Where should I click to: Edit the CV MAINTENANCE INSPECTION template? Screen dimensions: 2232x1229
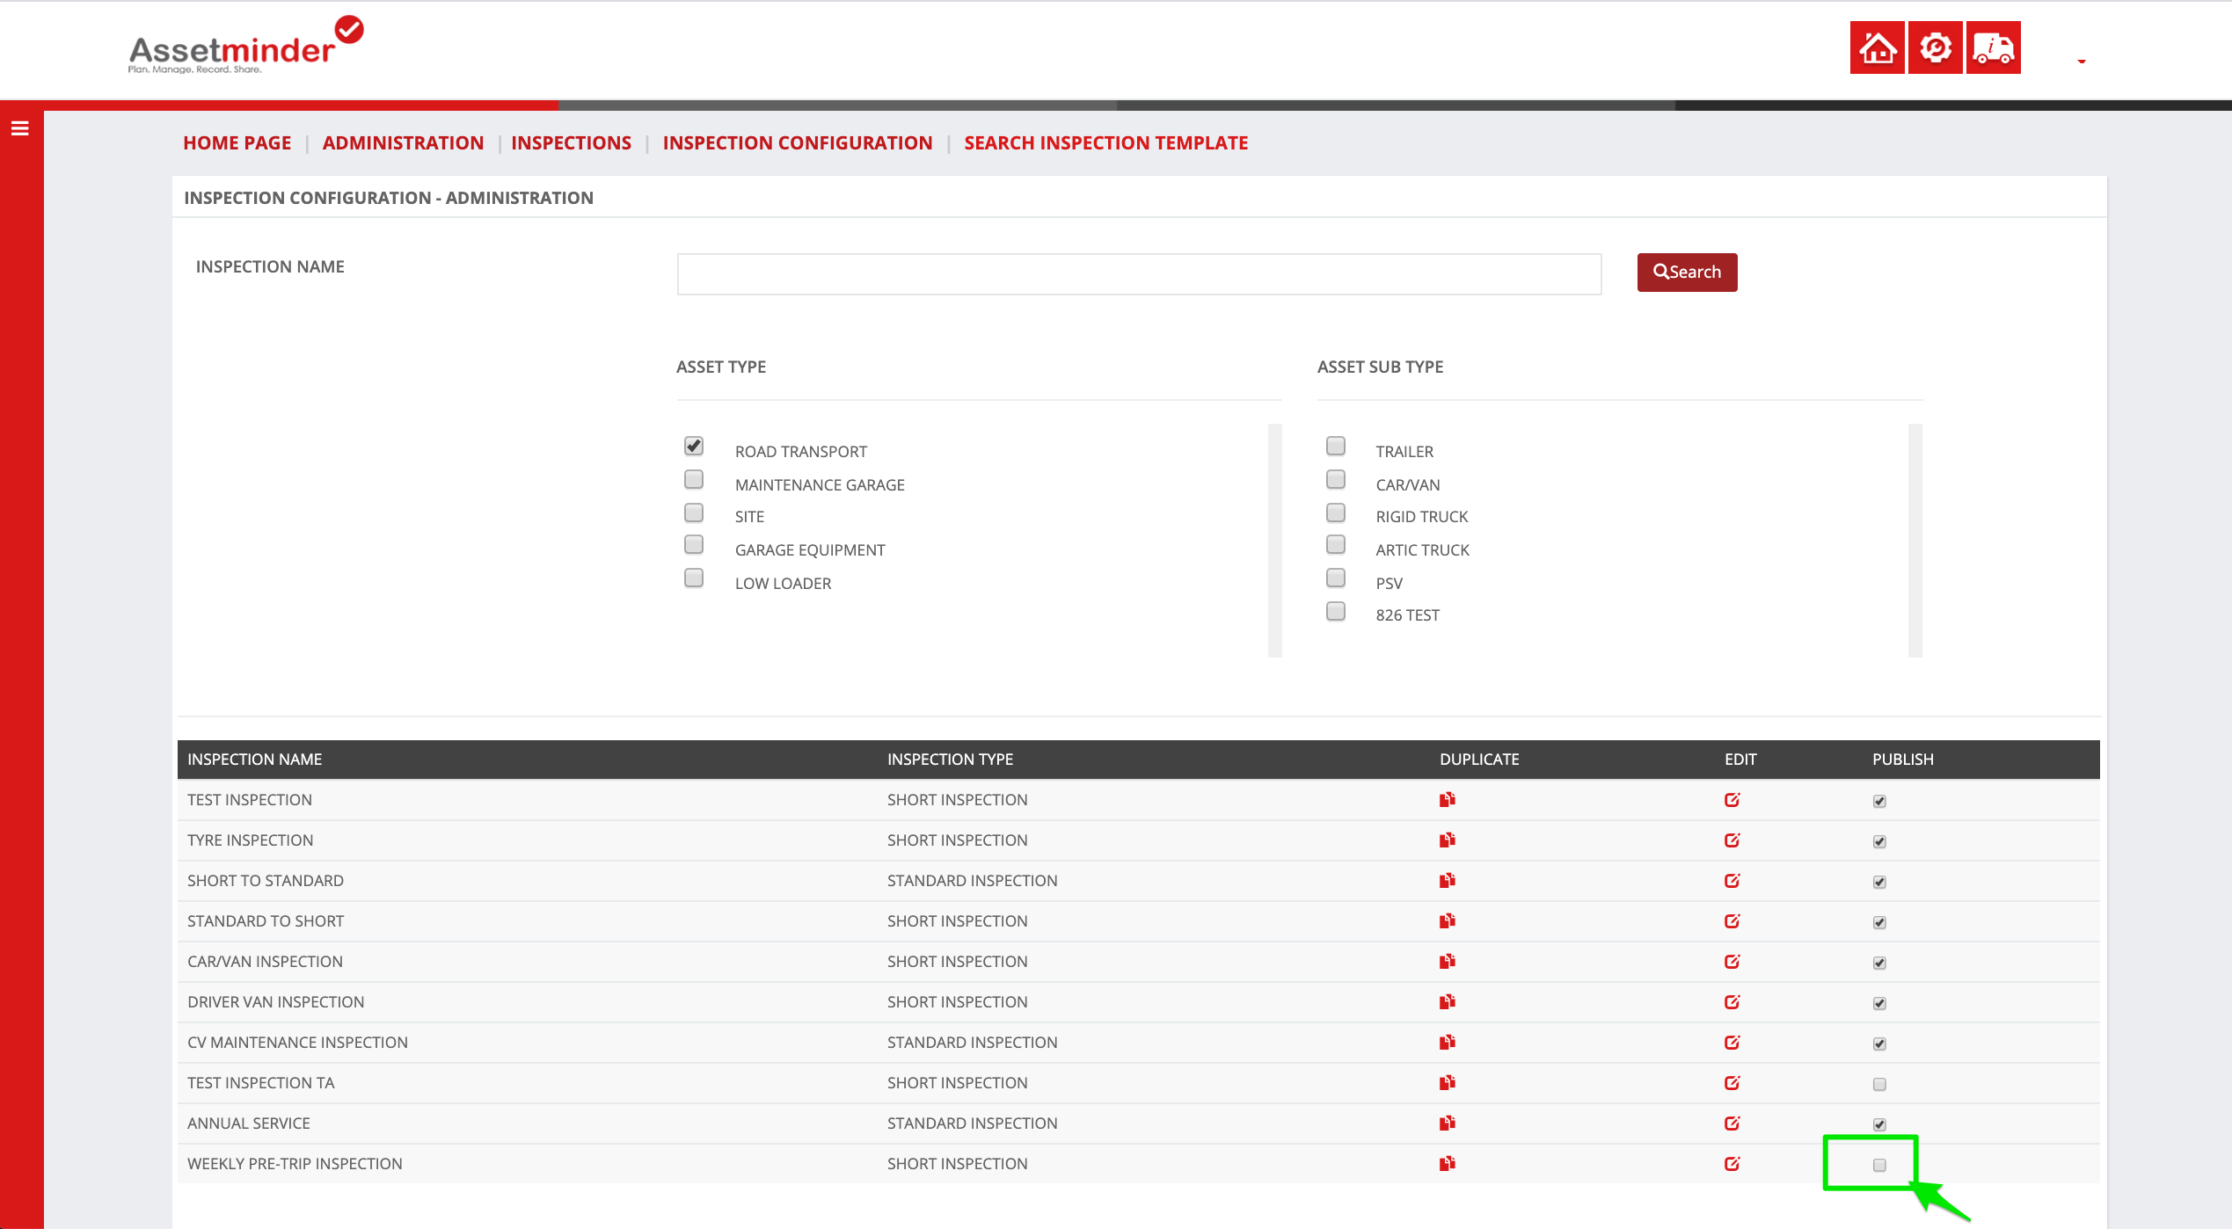click(1732, 1042)
